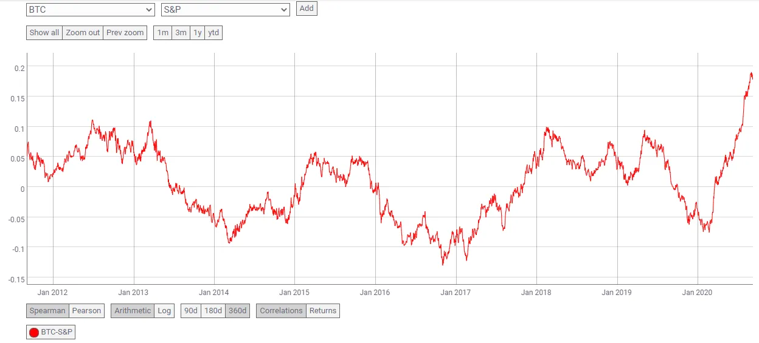
Task: Set chart range to 1m
Action: pos(162,33)
